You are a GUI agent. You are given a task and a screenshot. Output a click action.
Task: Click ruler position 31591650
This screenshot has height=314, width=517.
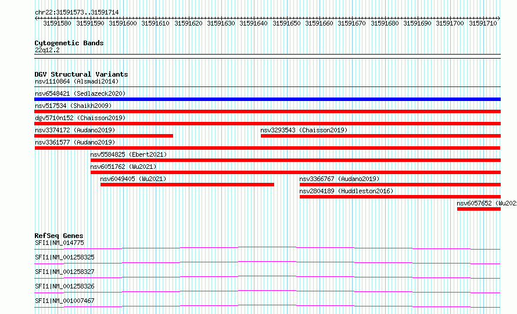pyautogui.click(x=286, y=23)
